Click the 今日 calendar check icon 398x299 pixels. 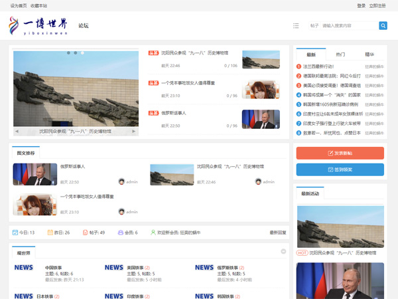coord(15,233)
